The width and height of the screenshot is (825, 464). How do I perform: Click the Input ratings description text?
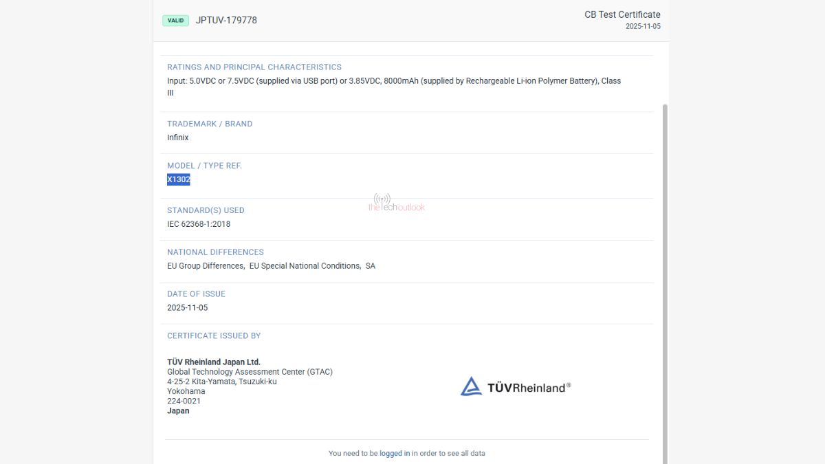click(393, 81)
